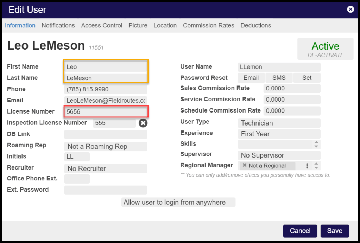Image resolution: width=360 pixels, height=243 pixels.
Task: Go to the Commission Rates tab
Action: 208,25
